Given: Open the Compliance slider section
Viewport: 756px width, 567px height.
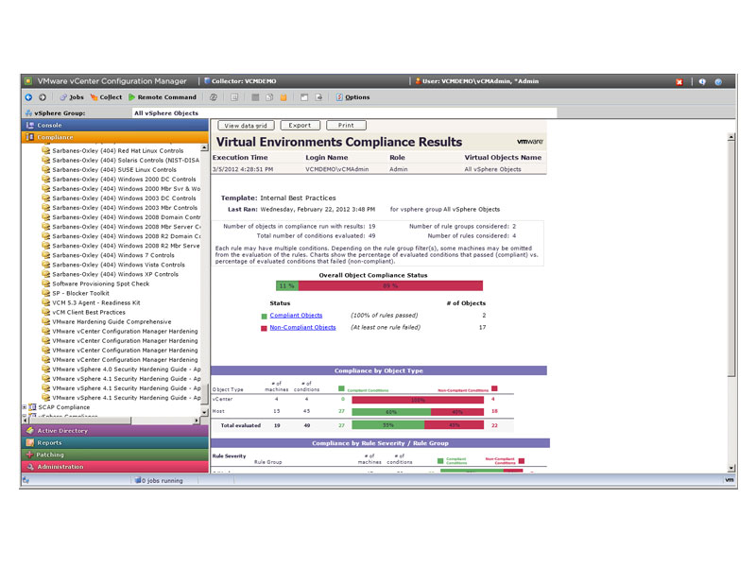Looking at the screenshot, I should pyautogui.click(x=115, y=137).
